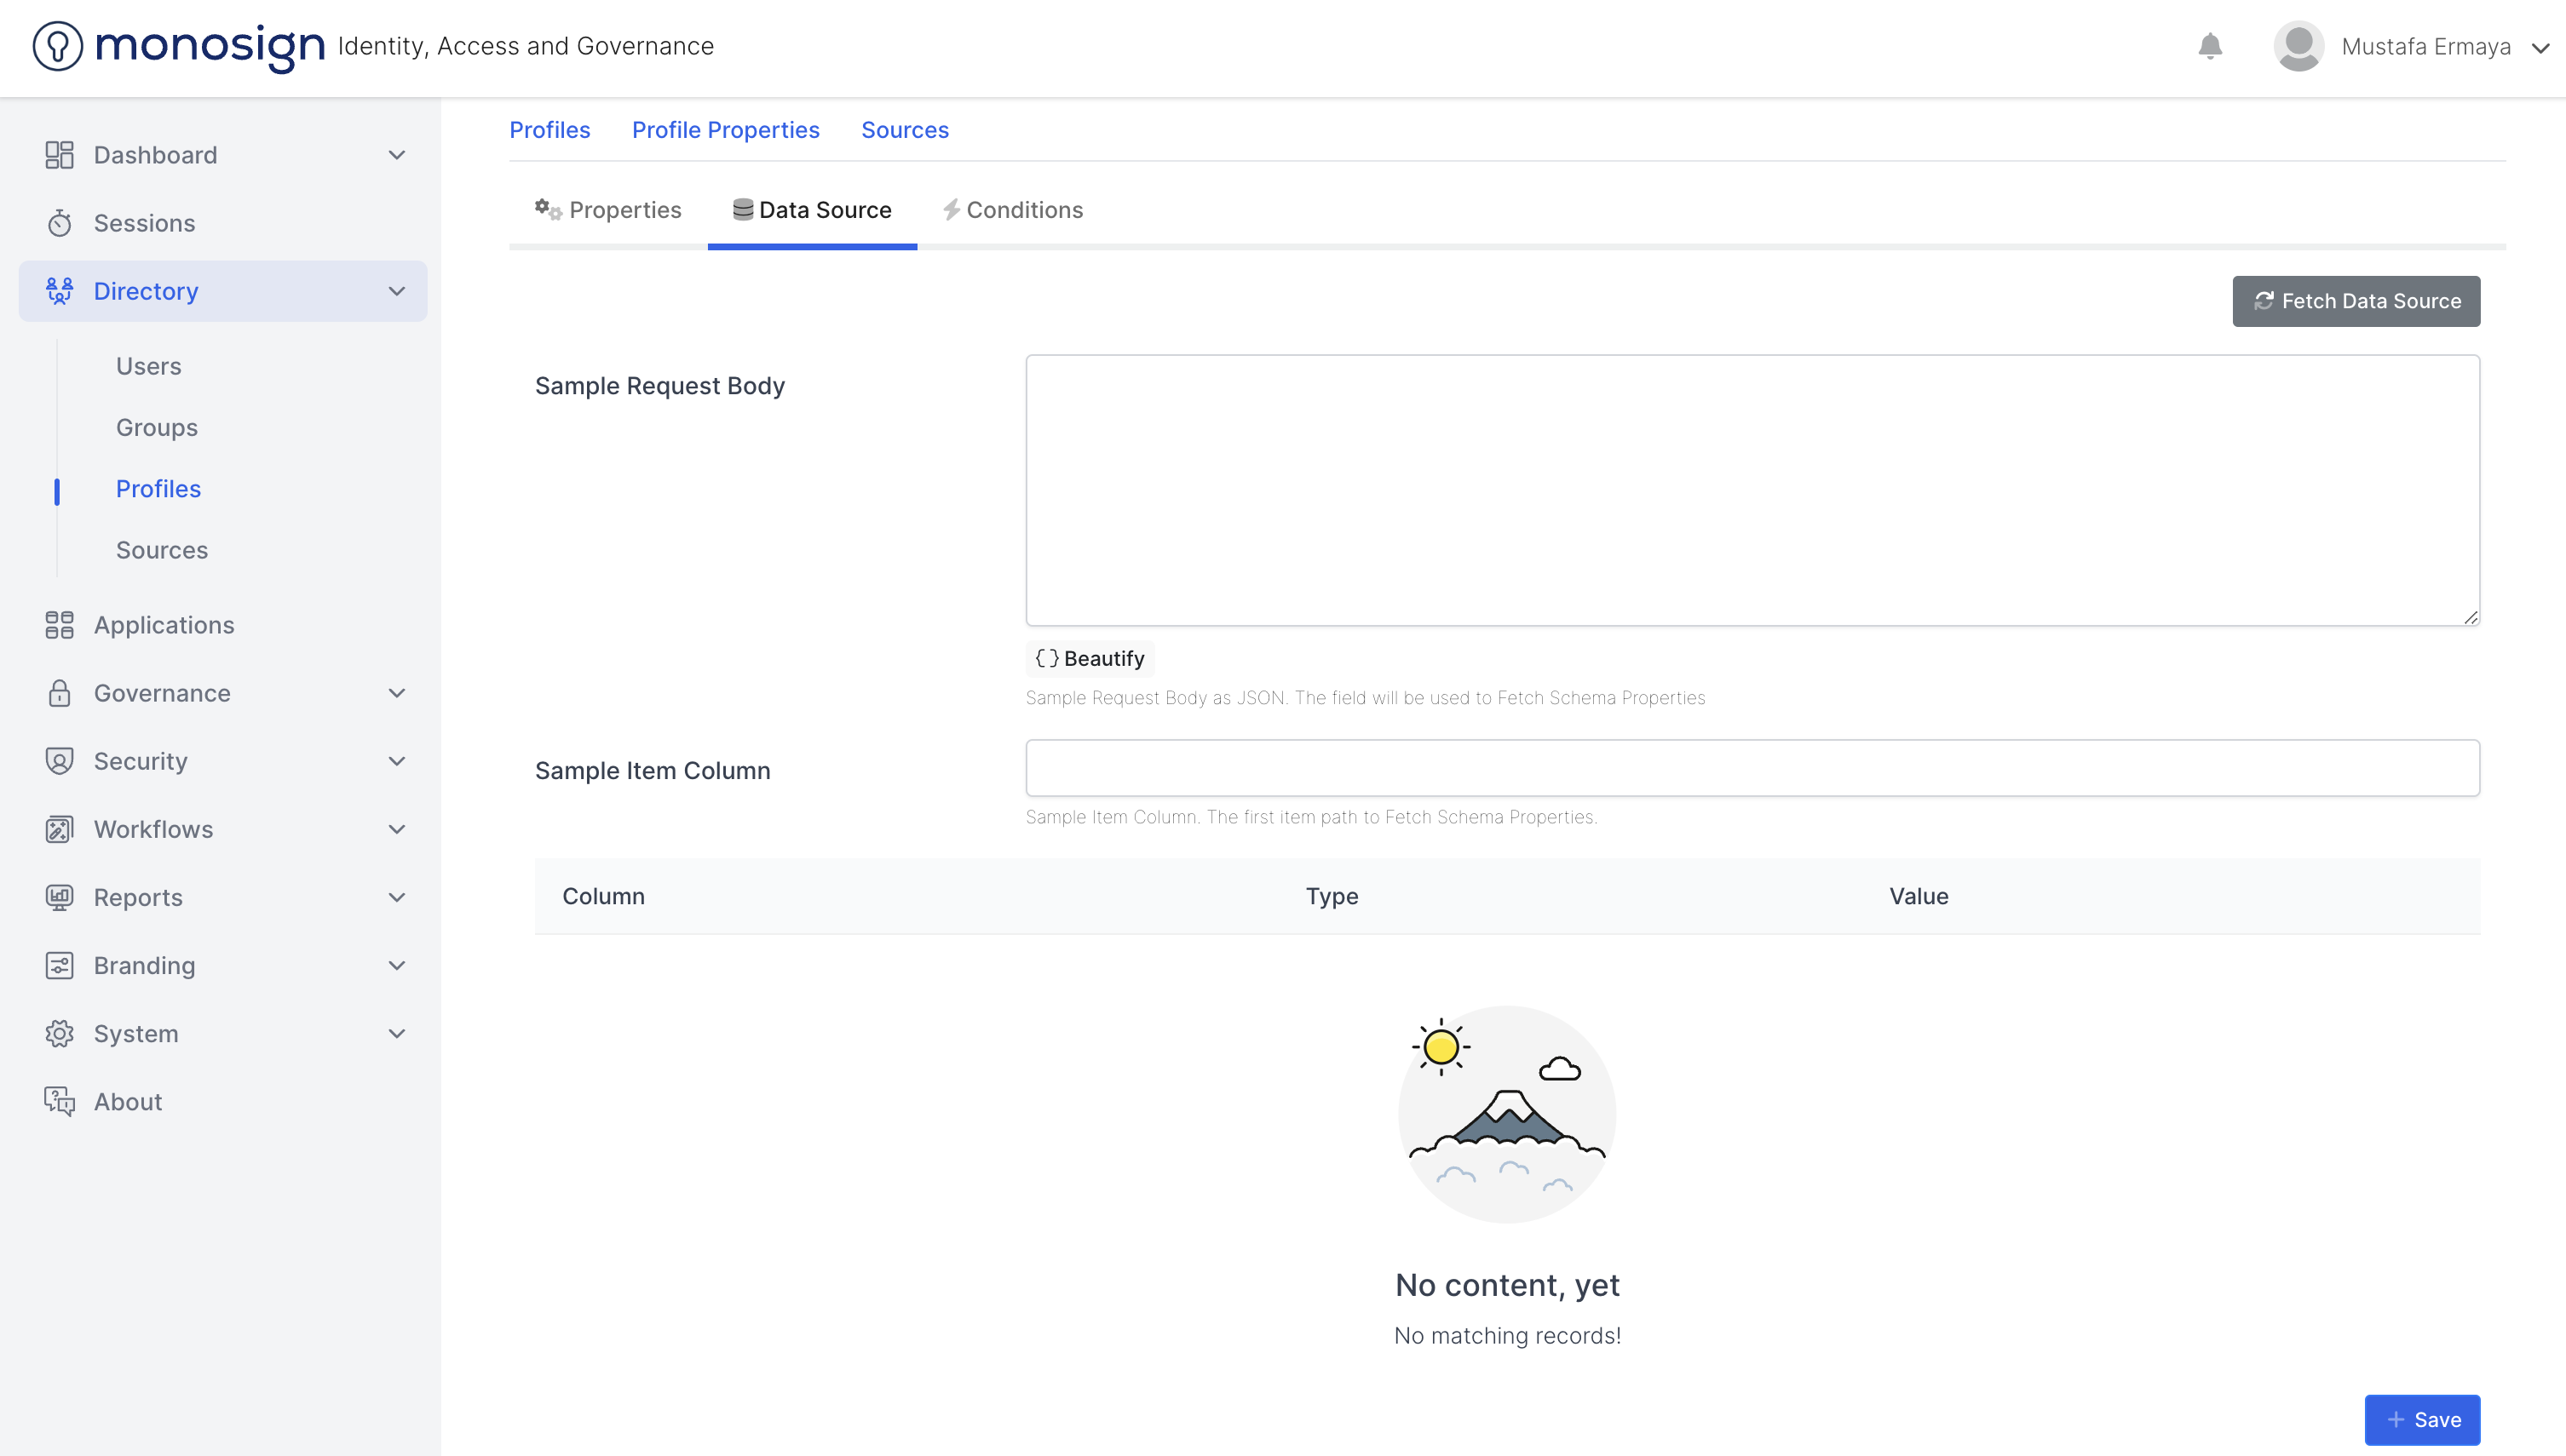This screenshot has width=2566, height=1456.
Task: Switch to the Properties tab
Action: (608, 210)
